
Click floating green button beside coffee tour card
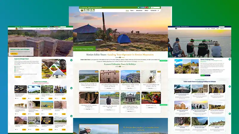pyautogui.click(x=163, y=105)
